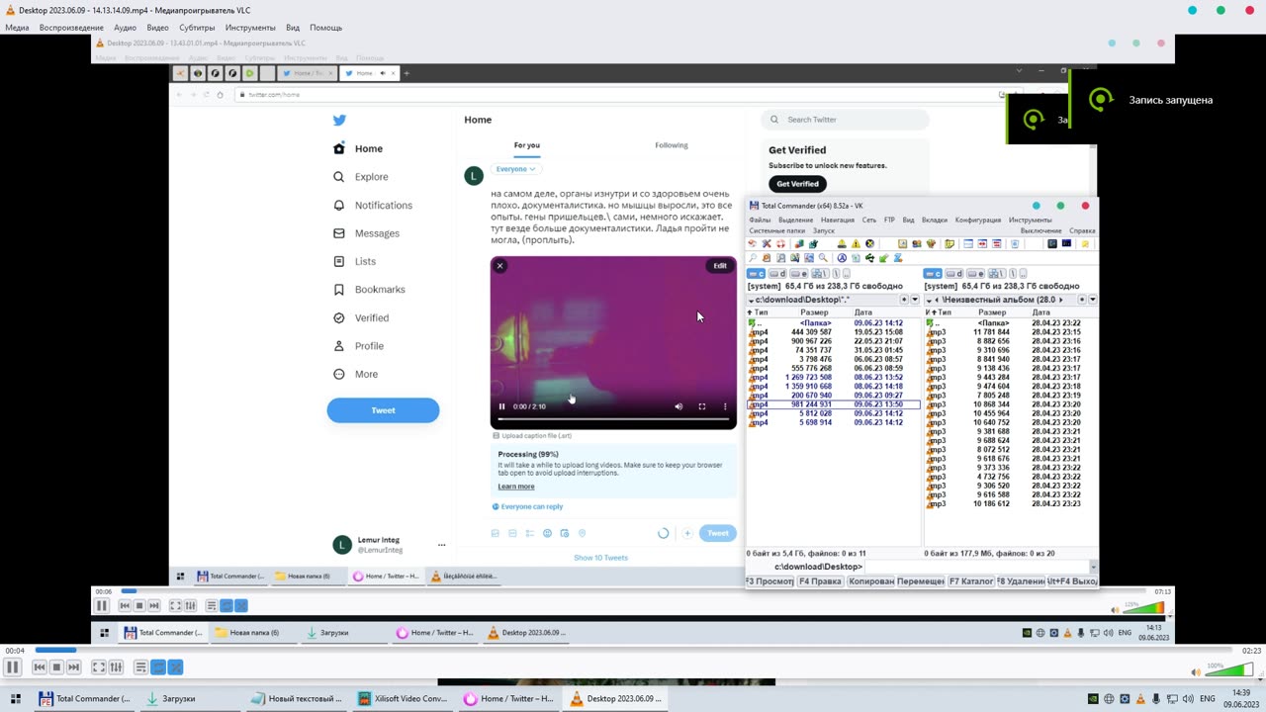Viewport: 1266px width, 712px height.
Task: Open Bookmarks in Twitter sidebar
Action: tap(370, 290)
